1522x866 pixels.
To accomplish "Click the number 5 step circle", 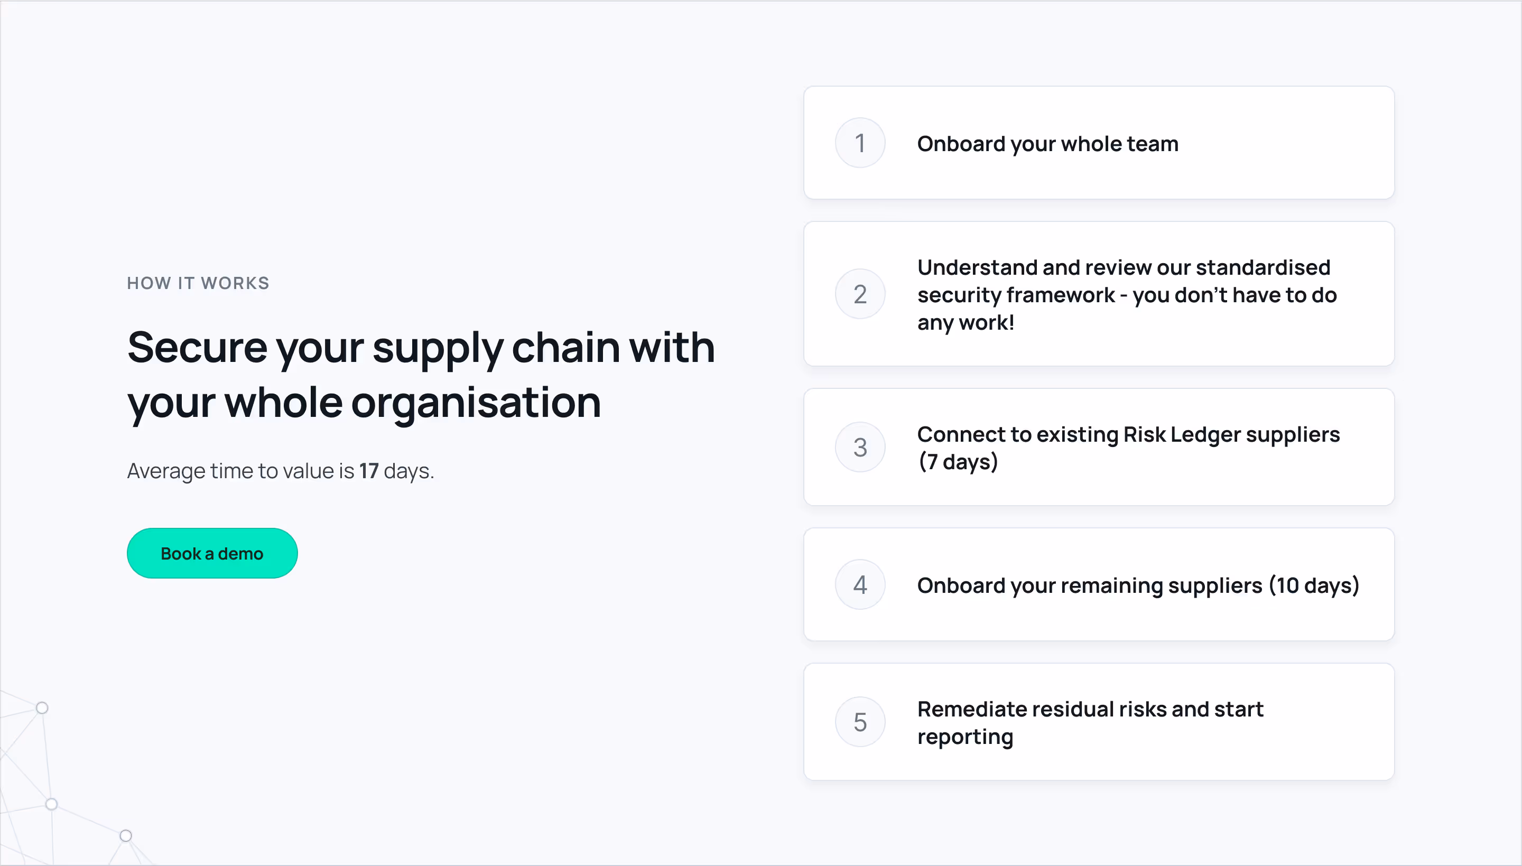I will 859,722.
